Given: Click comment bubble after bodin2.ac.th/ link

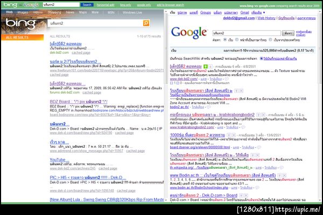Looking at the screenshot, I should (x=209, y=107).
